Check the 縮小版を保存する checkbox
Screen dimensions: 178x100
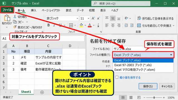coord(117,77)
